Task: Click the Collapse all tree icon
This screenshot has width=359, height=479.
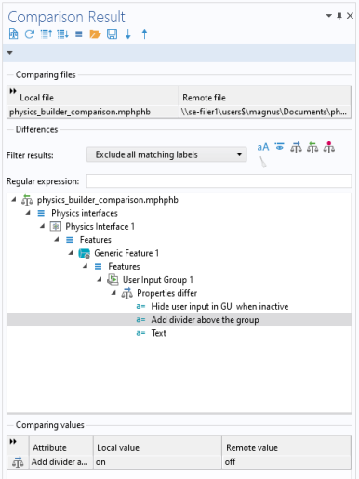Action: [47, 33]
